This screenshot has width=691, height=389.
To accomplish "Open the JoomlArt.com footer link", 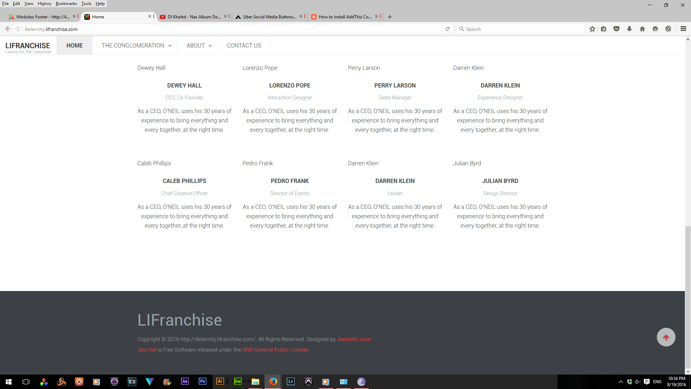I will pyautogui.click(x=353, y=339).
